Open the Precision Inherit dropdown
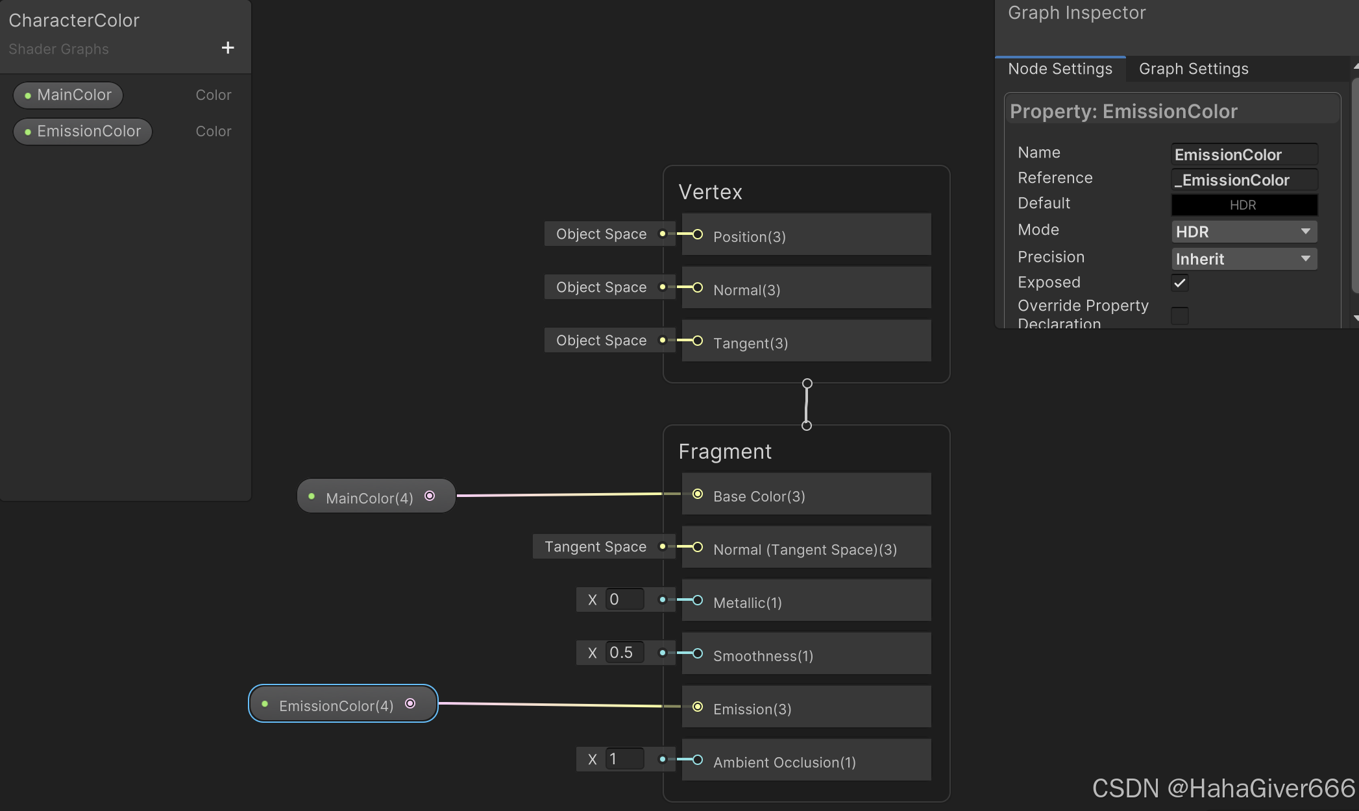 click(1243, 259)
